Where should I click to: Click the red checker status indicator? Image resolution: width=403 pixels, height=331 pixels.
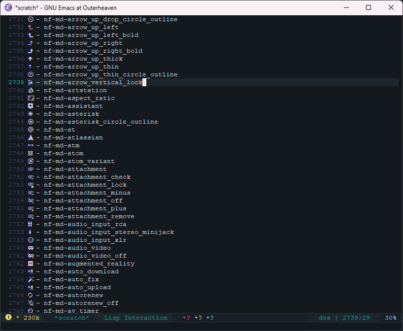[187, 318]
